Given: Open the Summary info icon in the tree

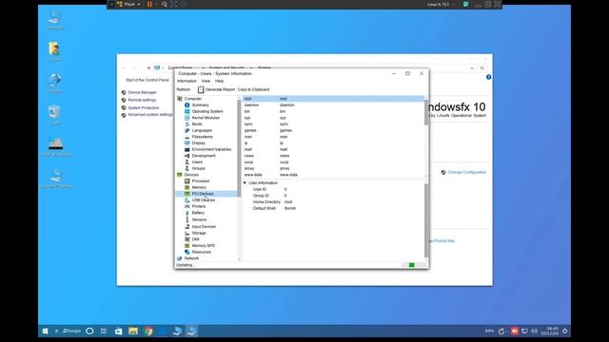Looking at the screenshot, I should [187, 105].
